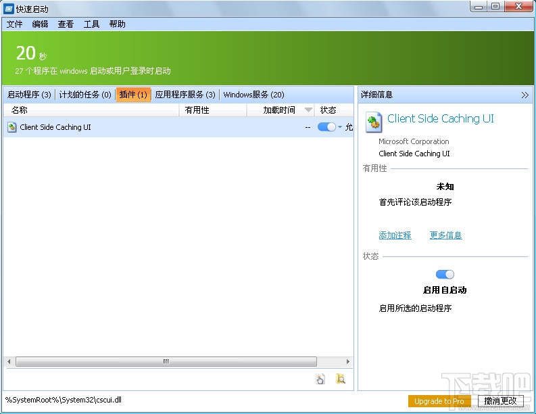536x414 pixels.
Task: Open the 编辑 menu
Action: [x=40, y=24]
